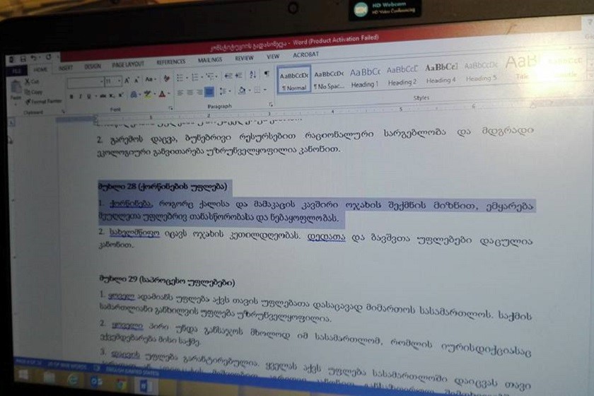
Task: Decrease the paragraph indent
Action: 228,76
